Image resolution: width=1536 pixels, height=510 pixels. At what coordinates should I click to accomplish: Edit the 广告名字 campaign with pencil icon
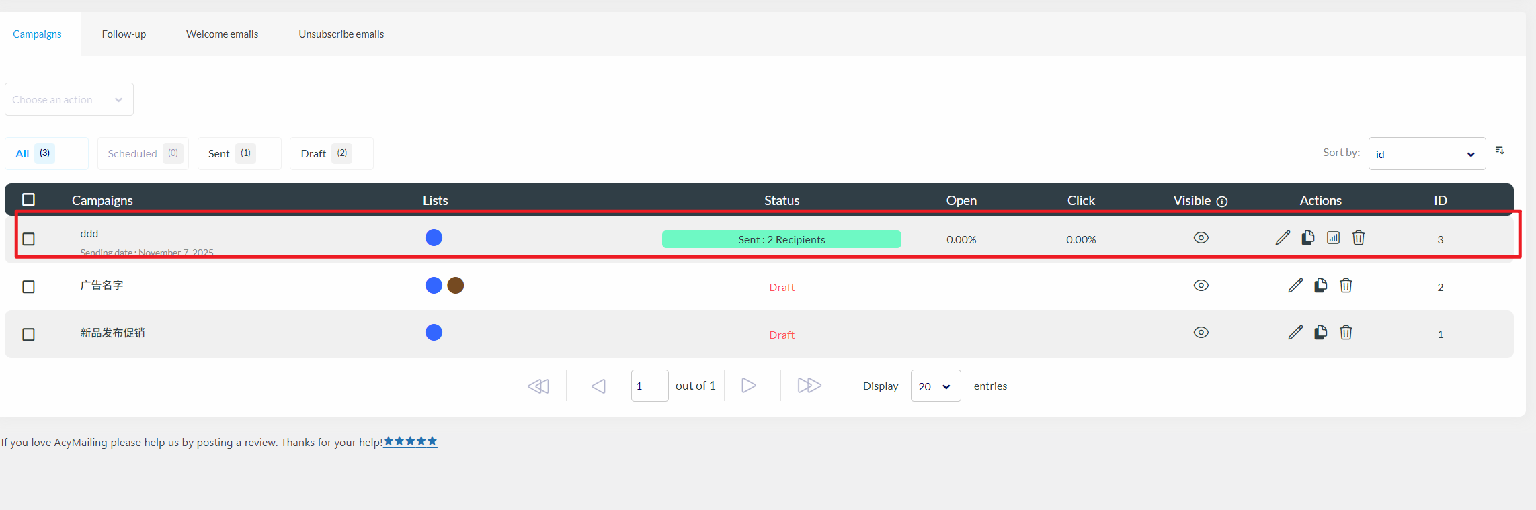[1295, 286]
